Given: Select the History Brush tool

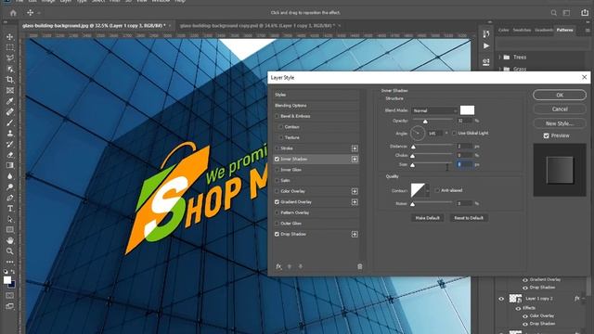Looking at the screenshot, I should (10, 144).
